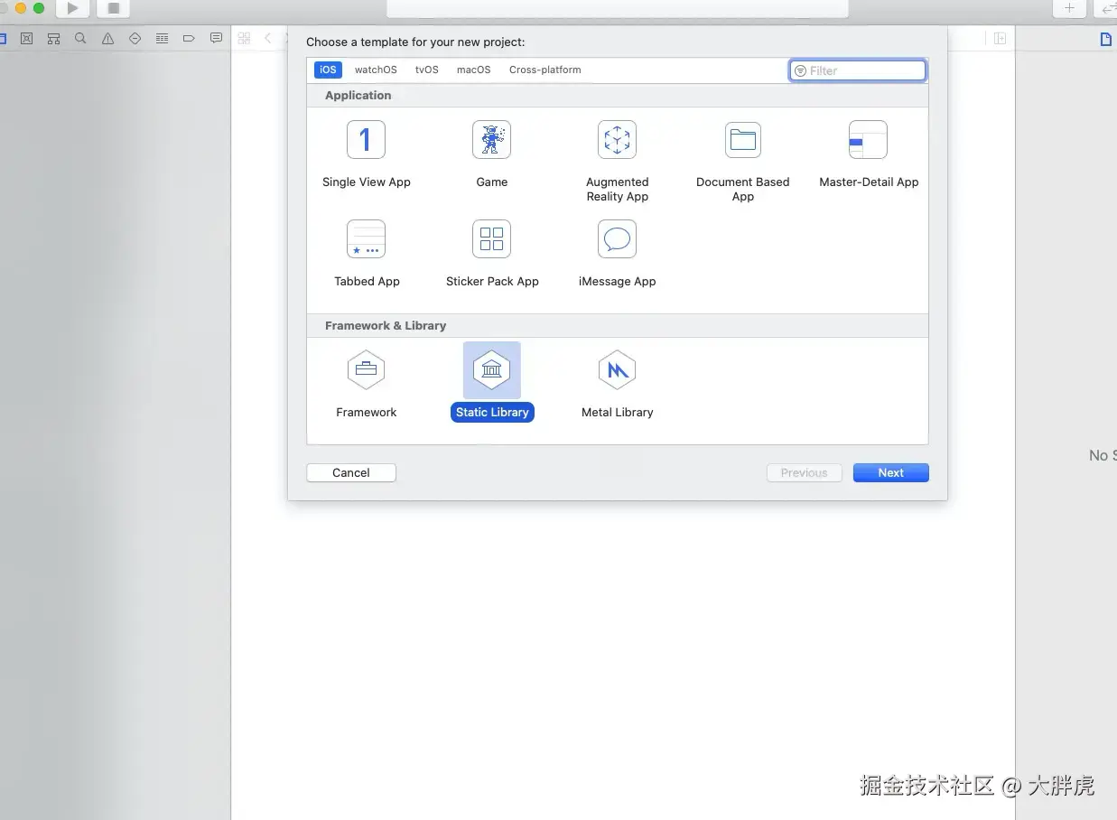Open the Test navigator diamond icon
1117x820 pixels.
(135, 39)
